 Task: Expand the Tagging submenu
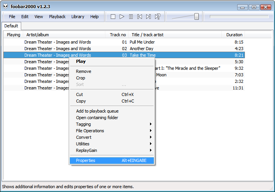click(112, 124)
